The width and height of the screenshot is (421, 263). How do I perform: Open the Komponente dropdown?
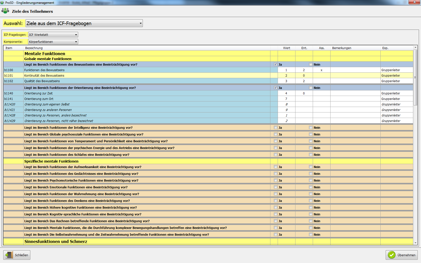click(x=76, y=42)
